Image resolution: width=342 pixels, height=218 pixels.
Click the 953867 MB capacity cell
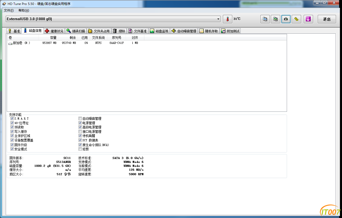pyautogui.click(x=49, y=43)
